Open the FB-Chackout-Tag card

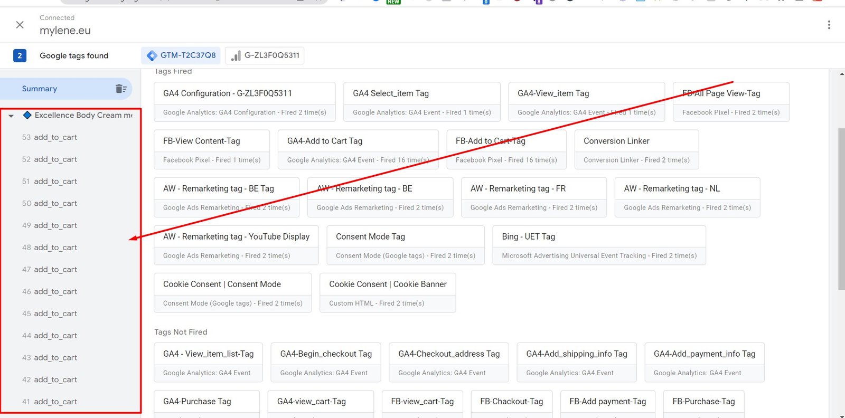[512, 404]
